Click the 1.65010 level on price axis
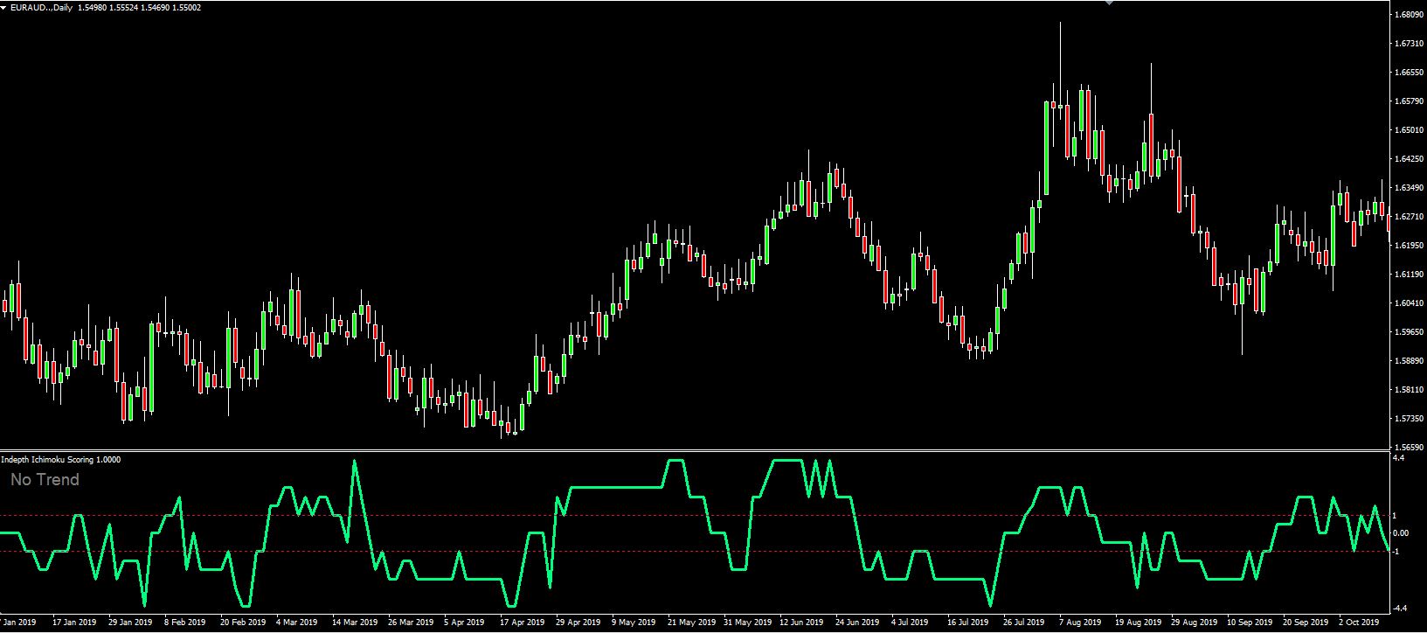 pyautogui.click(x=1408, y=130)
